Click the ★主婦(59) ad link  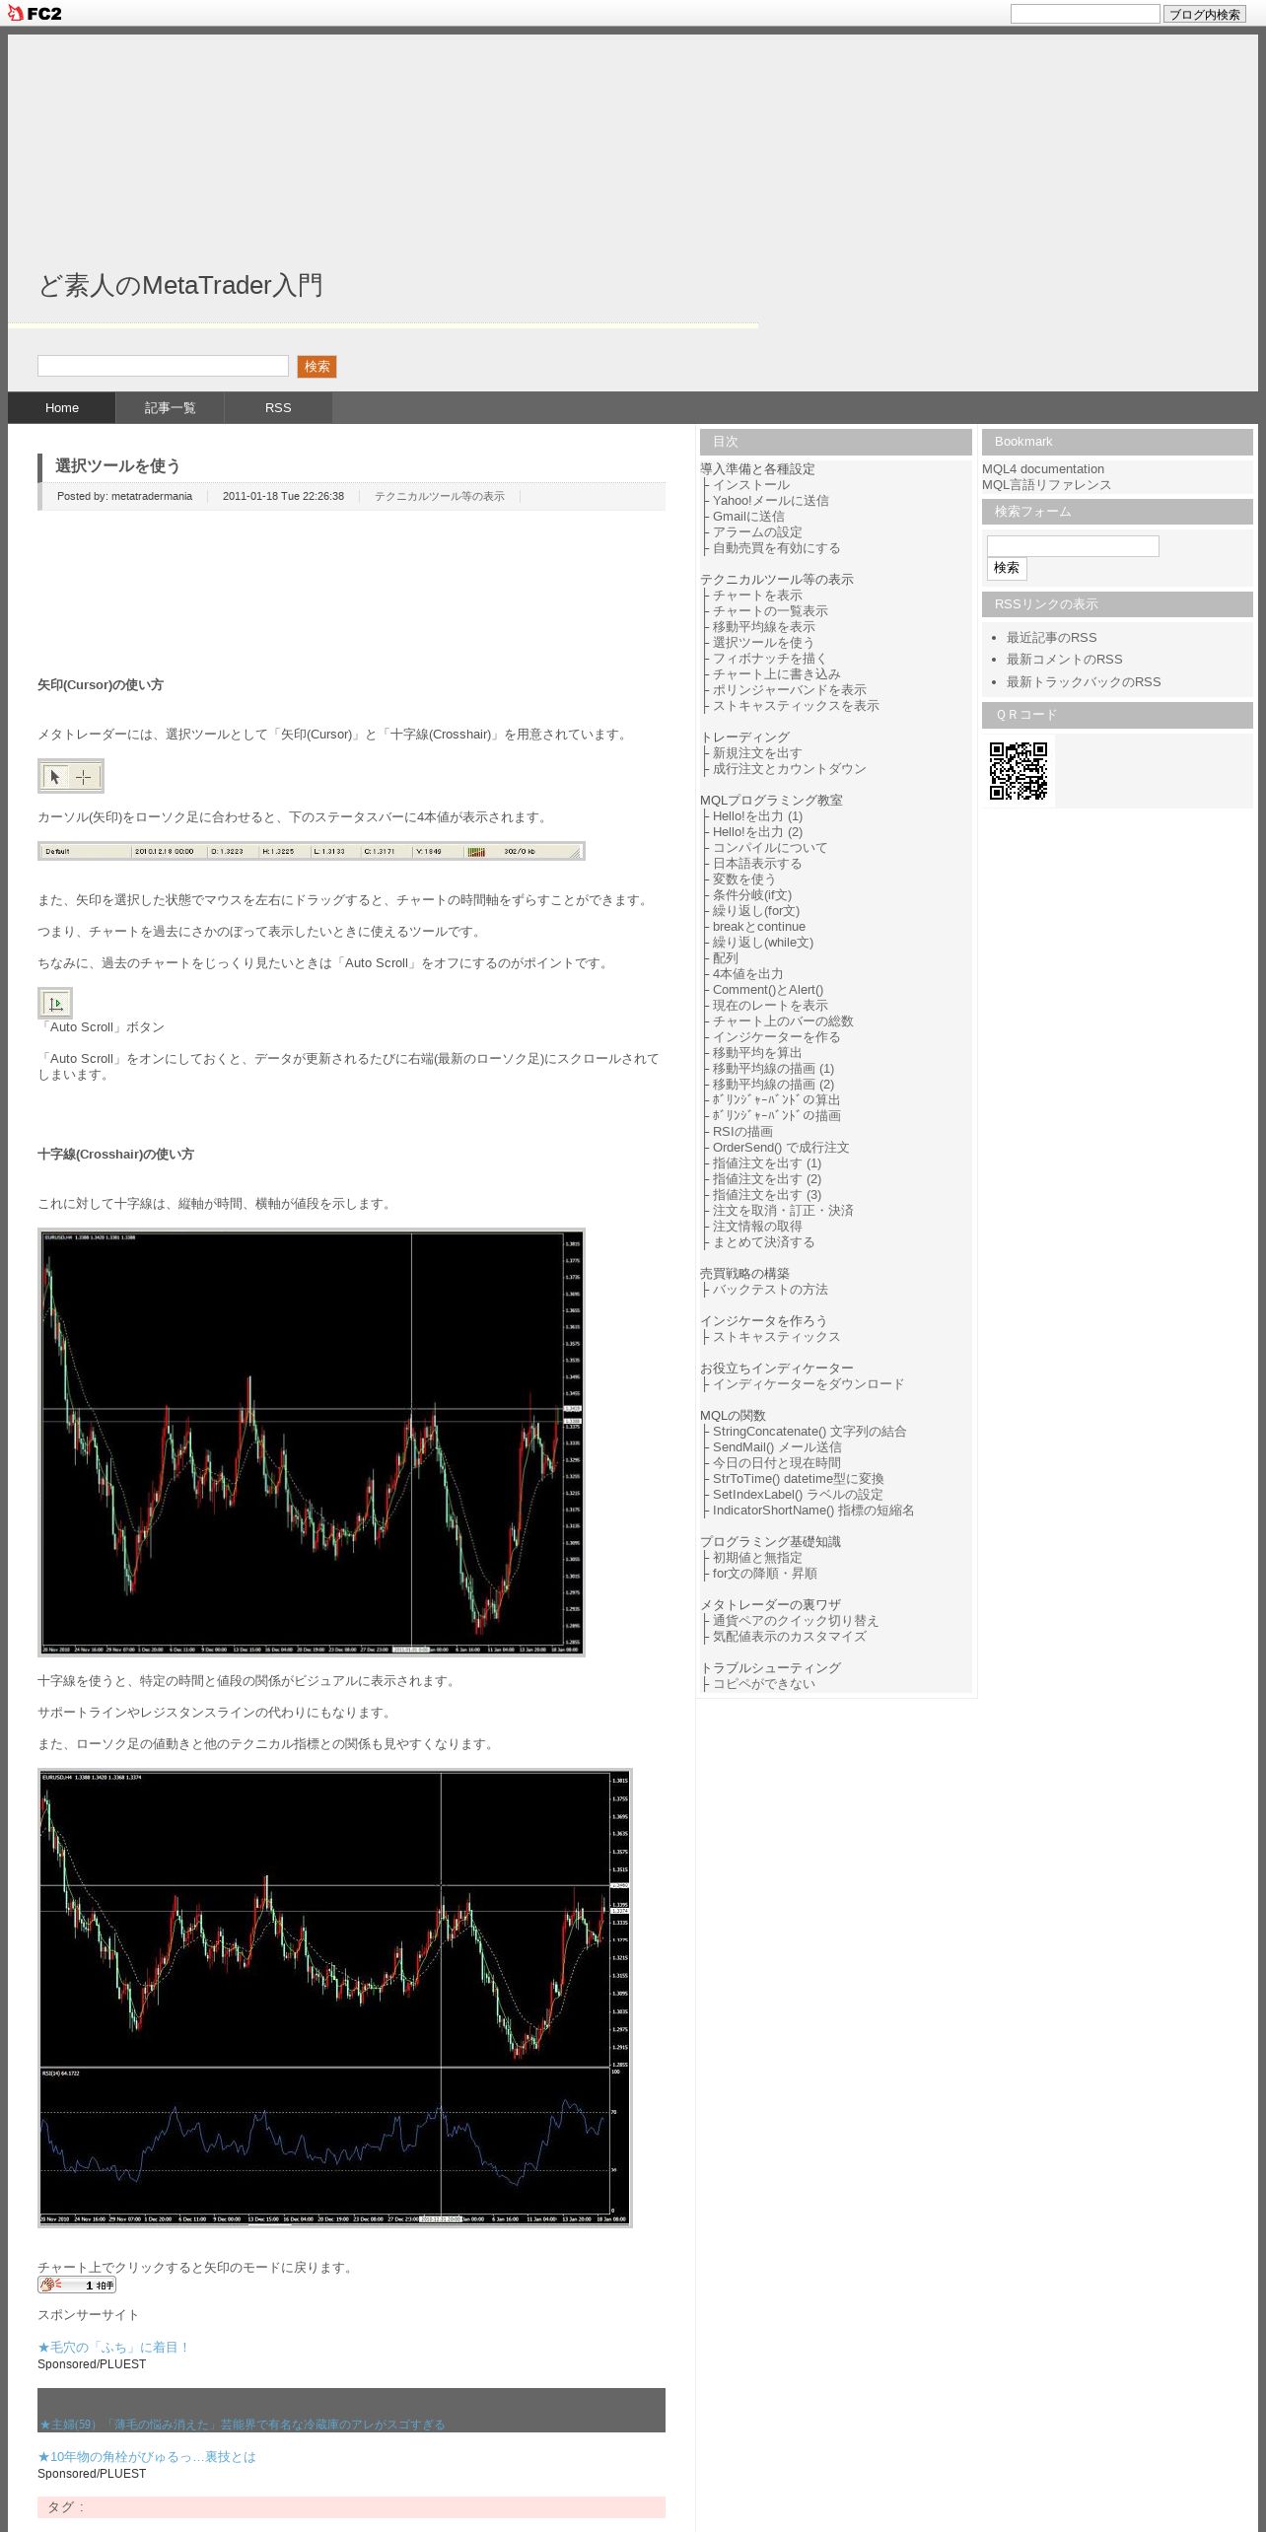(x=243, y=2425)
